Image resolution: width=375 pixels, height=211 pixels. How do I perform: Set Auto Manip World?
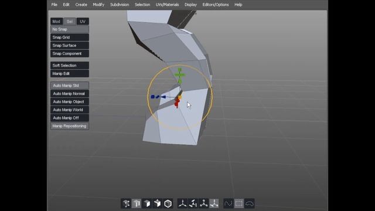tap(70, 110)
